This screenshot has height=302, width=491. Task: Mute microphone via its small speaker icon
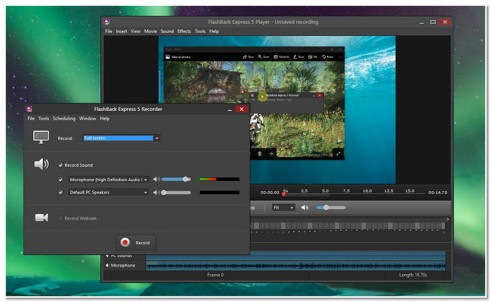(157, 179)
